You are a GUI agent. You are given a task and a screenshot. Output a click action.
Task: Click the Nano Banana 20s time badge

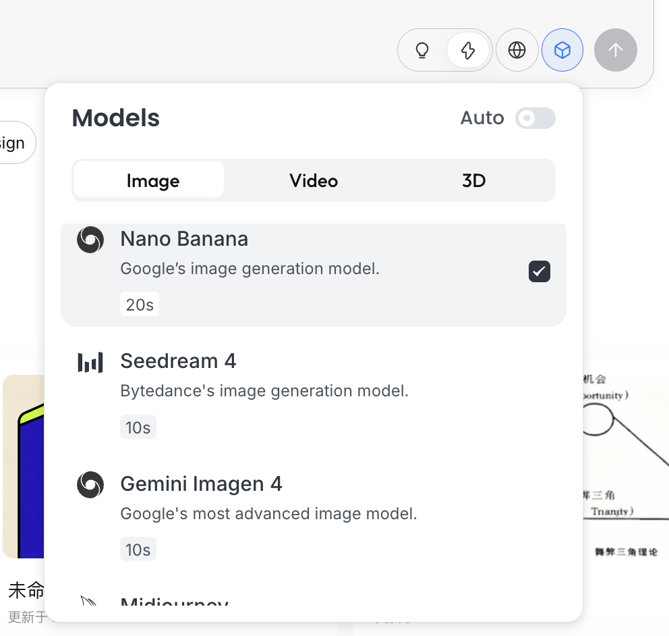[x=140, y=304]
